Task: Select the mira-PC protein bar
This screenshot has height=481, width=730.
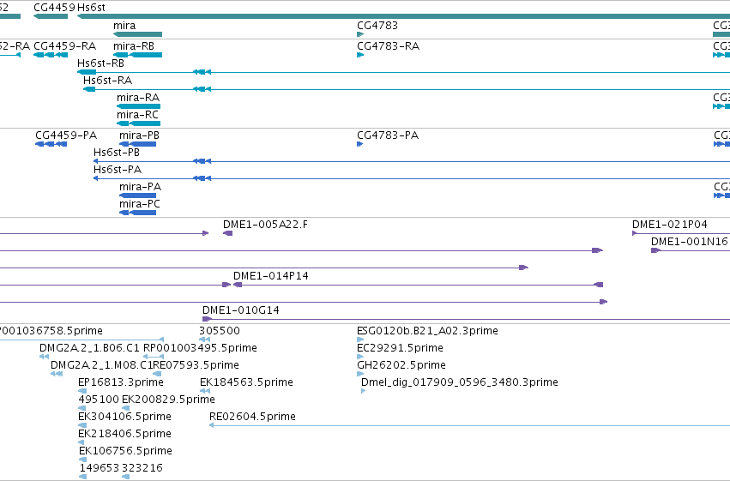Action: 138,213
